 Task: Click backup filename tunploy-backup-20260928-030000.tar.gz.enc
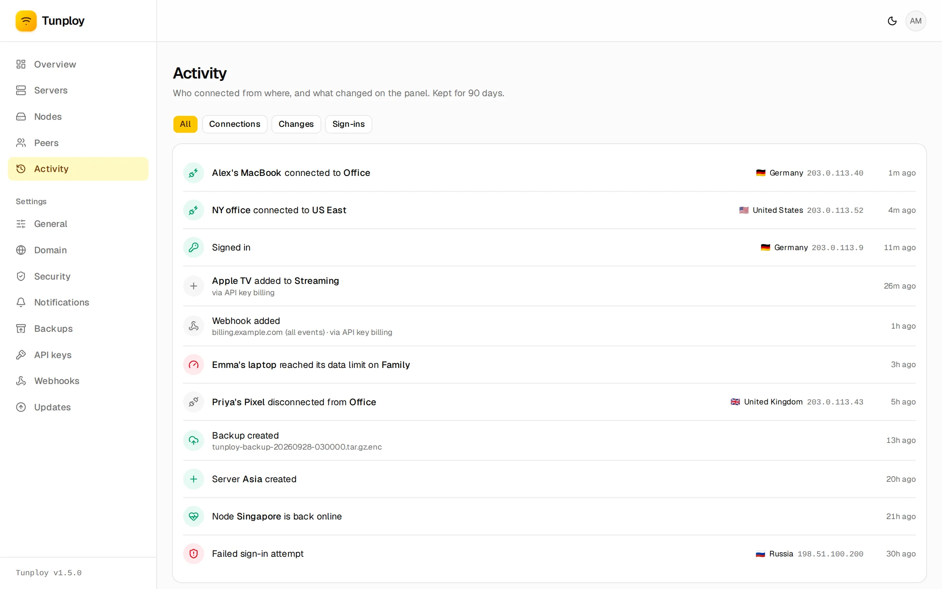[x=297, y=447]
